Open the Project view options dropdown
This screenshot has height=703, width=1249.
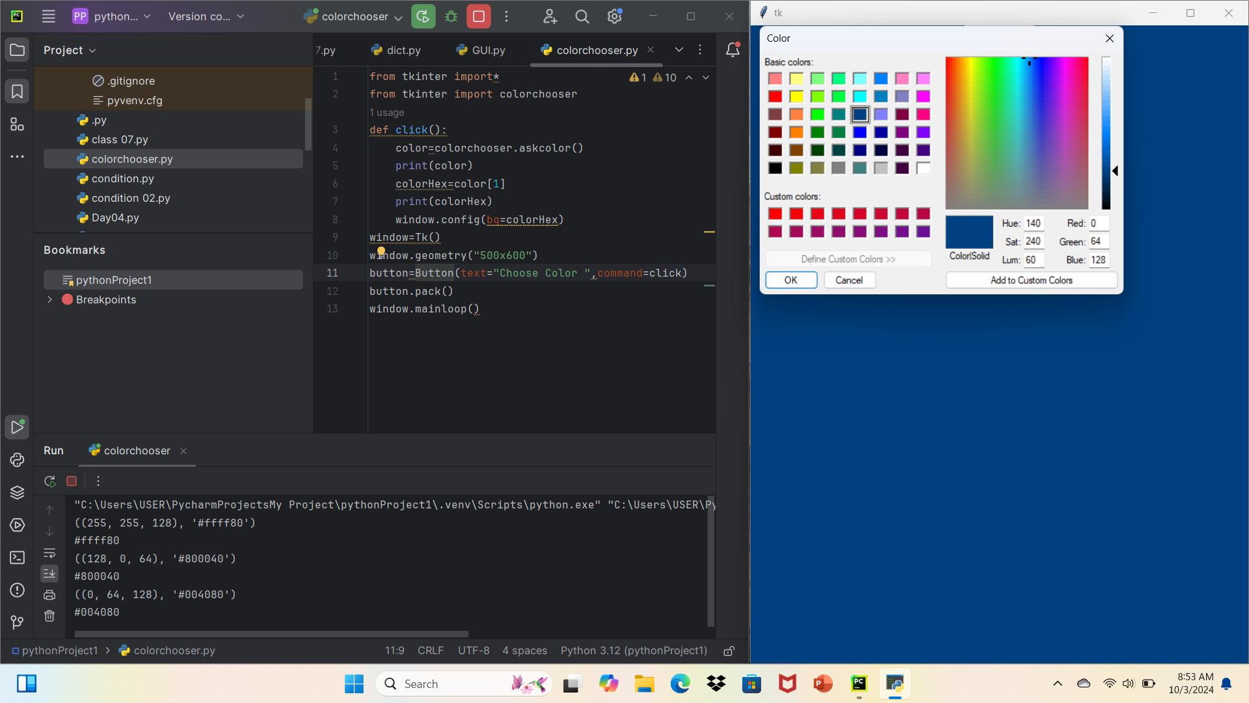click(x=70, y=50)
